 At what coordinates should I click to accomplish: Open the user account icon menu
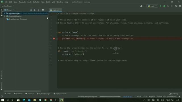pos(142,6)
